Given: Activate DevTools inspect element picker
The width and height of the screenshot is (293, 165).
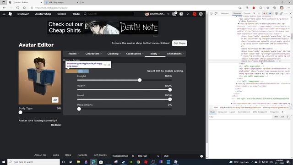Looking at the screenshot, I should pyautogui.click(x=211, y=13).
